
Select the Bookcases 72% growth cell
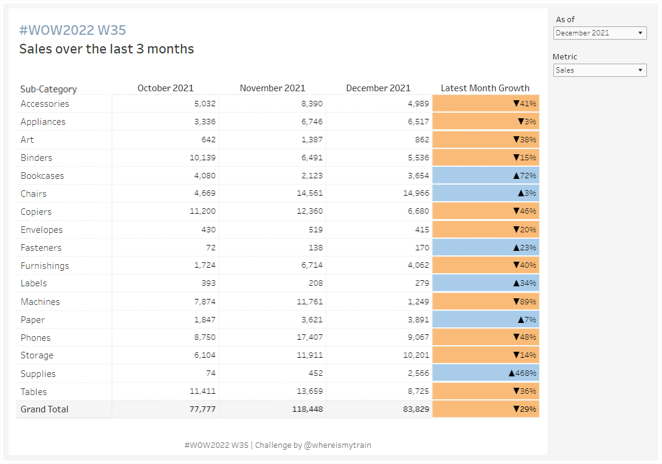(x=486, y=175)
